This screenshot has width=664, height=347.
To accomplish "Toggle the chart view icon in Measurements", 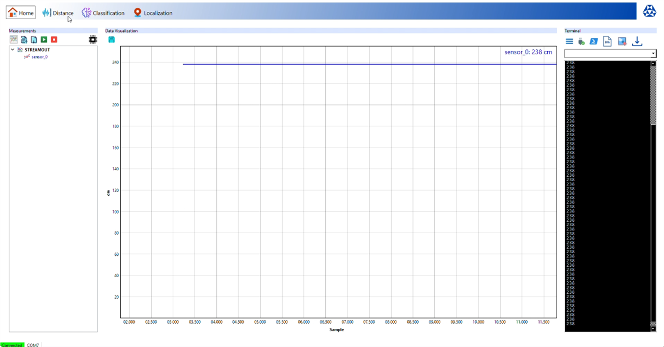I will click(13, 39).
